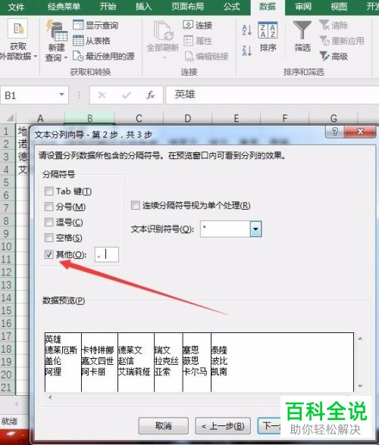Check the 逗号 (comma) delimiter box
Image resolution: width=379 pixels, height=445 pixels.
(x=49, y=222)
